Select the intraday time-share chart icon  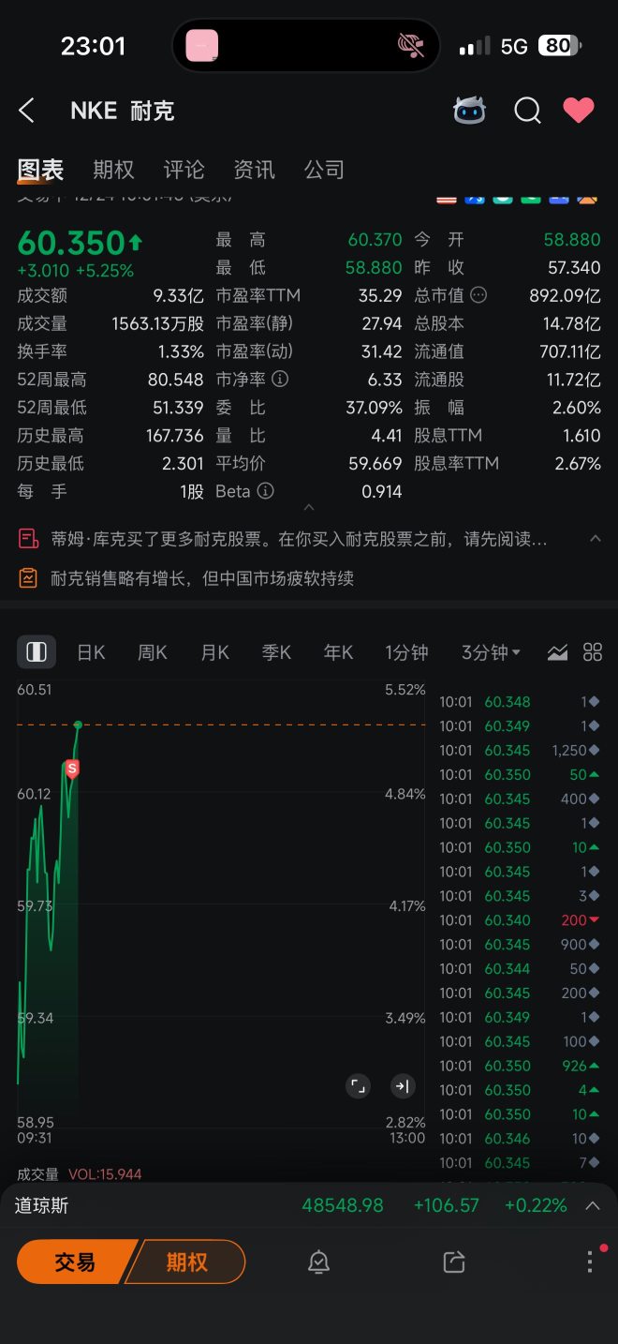pyautogui.click(x=37, y=652)
